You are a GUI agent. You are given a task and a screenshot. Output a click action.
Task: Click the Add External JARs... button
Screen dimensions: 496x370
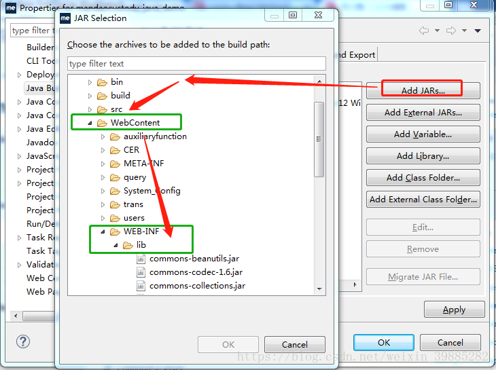point(423,113)
